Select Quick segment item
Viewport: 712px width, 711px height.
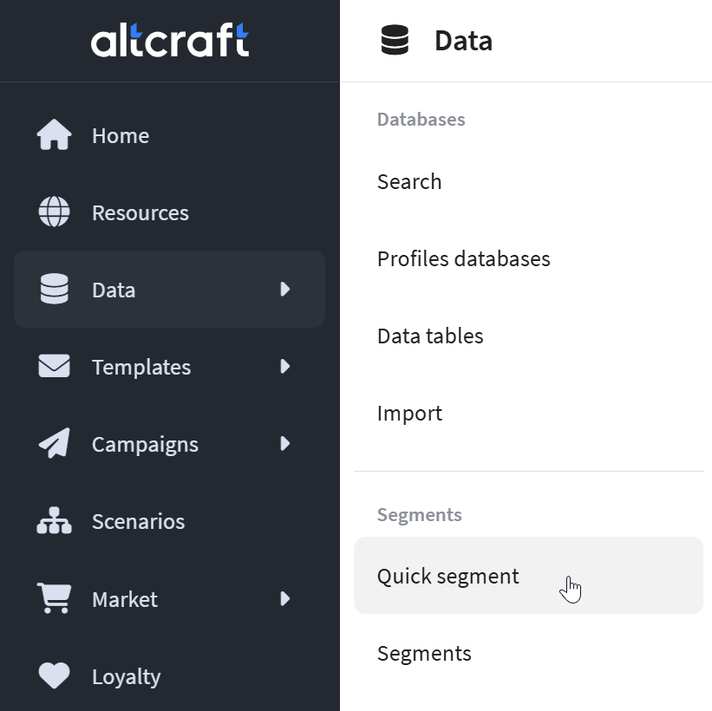pos(528,575)
